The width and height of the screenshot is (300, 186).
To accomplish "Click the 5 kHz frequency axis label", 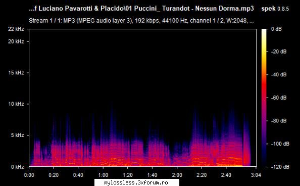I will (x=17, y=135).
